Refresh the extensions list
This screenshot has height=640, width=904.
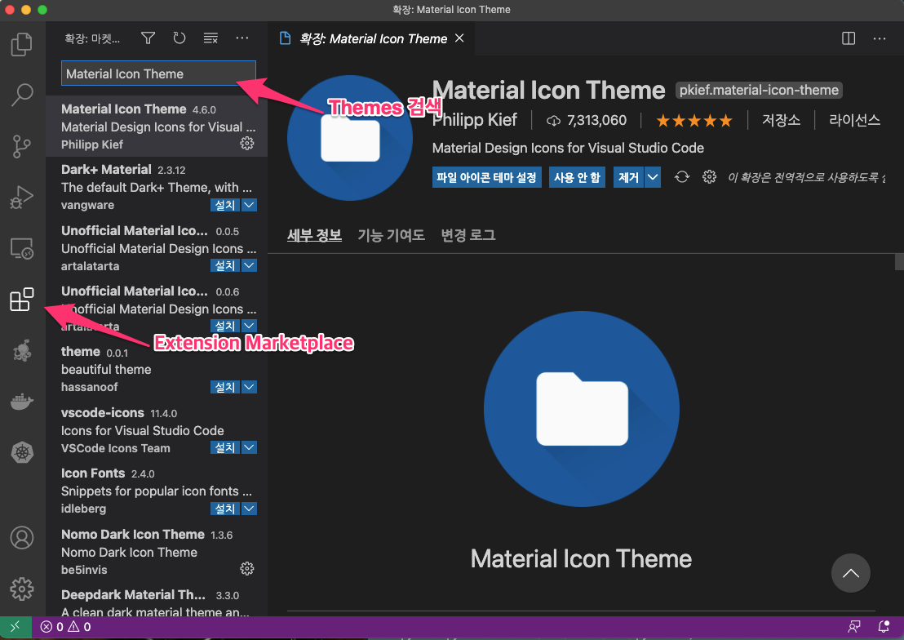click(x=179, y=38)
